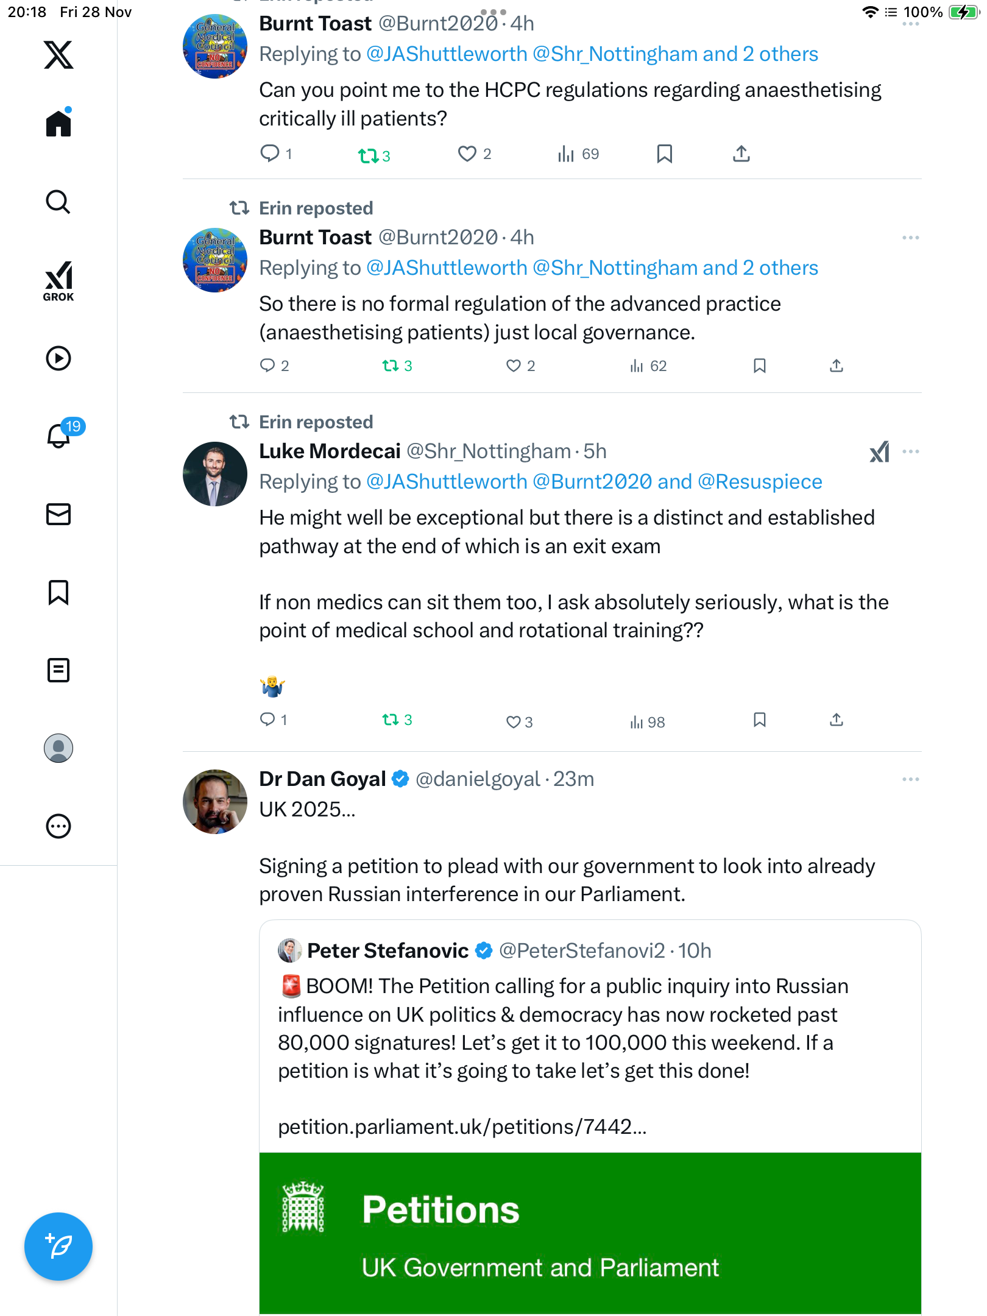Open more options on Dr Dan Goyal's post

pos(910,779)
